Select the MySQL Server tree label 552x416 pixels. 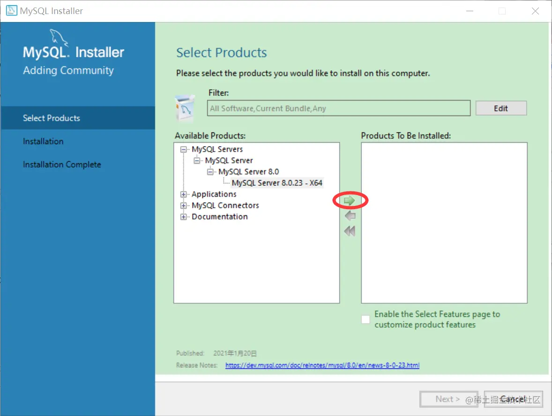pos(229,161)
